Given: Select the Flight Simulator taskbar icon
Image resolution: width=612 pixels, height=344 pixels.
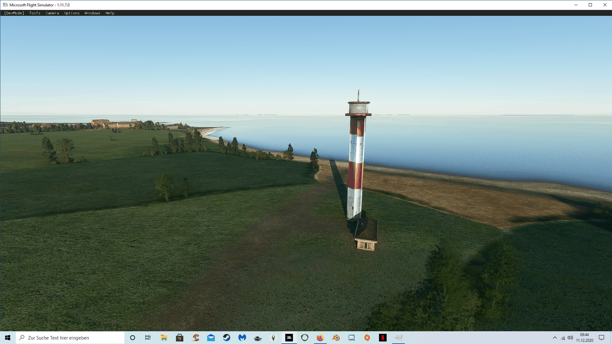Looking at the screenshot, I should (289, 338).
